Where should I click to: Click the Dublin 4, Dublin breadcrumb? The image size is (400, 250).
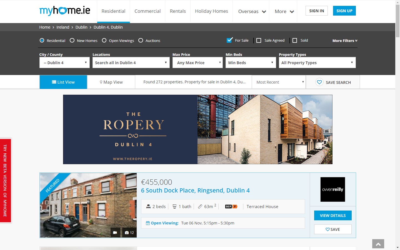[x=108, y=27]
